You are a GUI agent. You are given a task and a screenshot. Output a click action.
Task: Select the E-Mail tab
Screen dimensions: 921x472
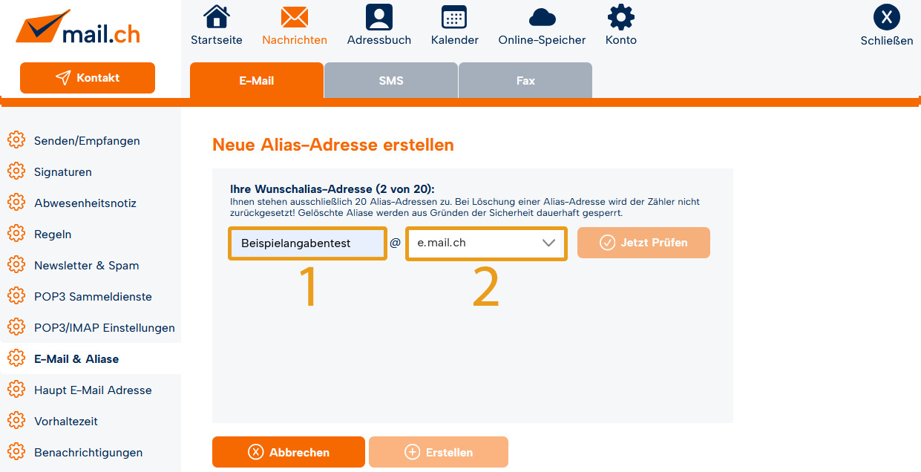pyautogui.click(x=257, y=80)
